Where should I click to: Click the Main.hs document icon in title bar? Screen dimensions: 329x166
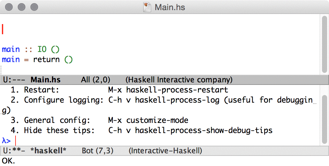(147, 7)
